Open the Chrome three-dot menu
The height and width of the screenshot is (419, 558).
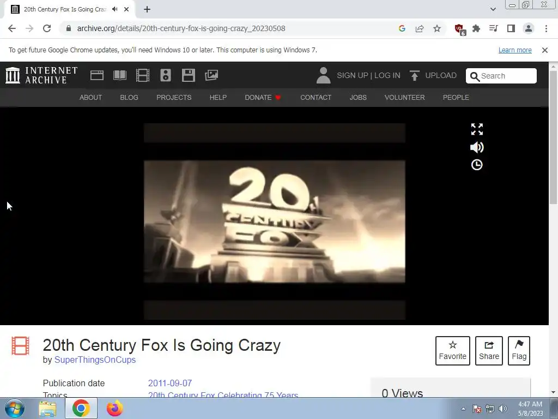546,28
